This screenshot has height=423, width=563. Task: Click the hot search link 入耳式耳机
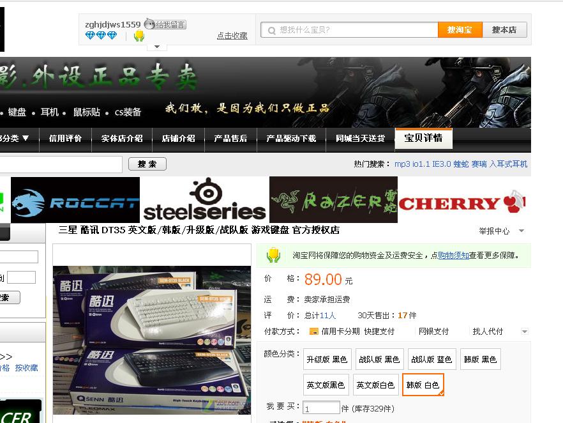coord(508,164)
